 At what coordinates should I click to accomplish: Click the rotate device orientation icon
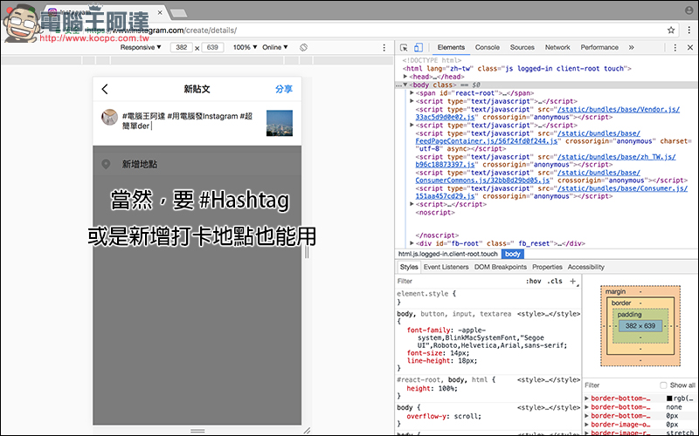click(x=303, y=47)
